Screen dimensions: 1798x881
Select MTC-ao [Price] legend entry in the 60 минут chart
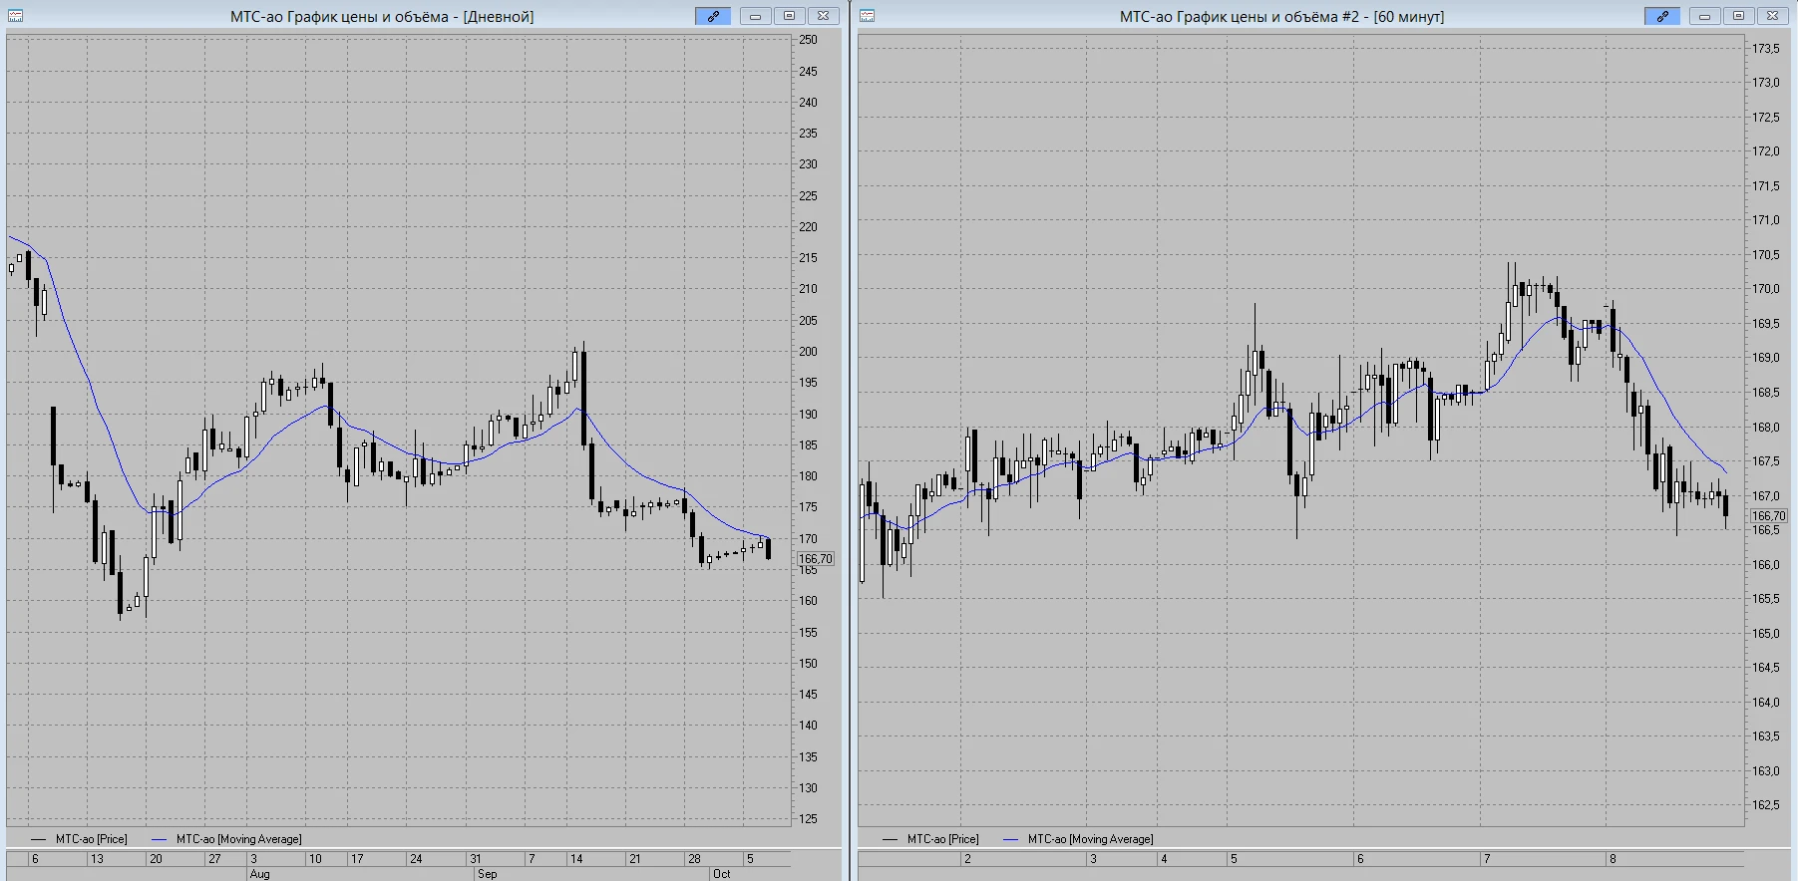point(930,839)
